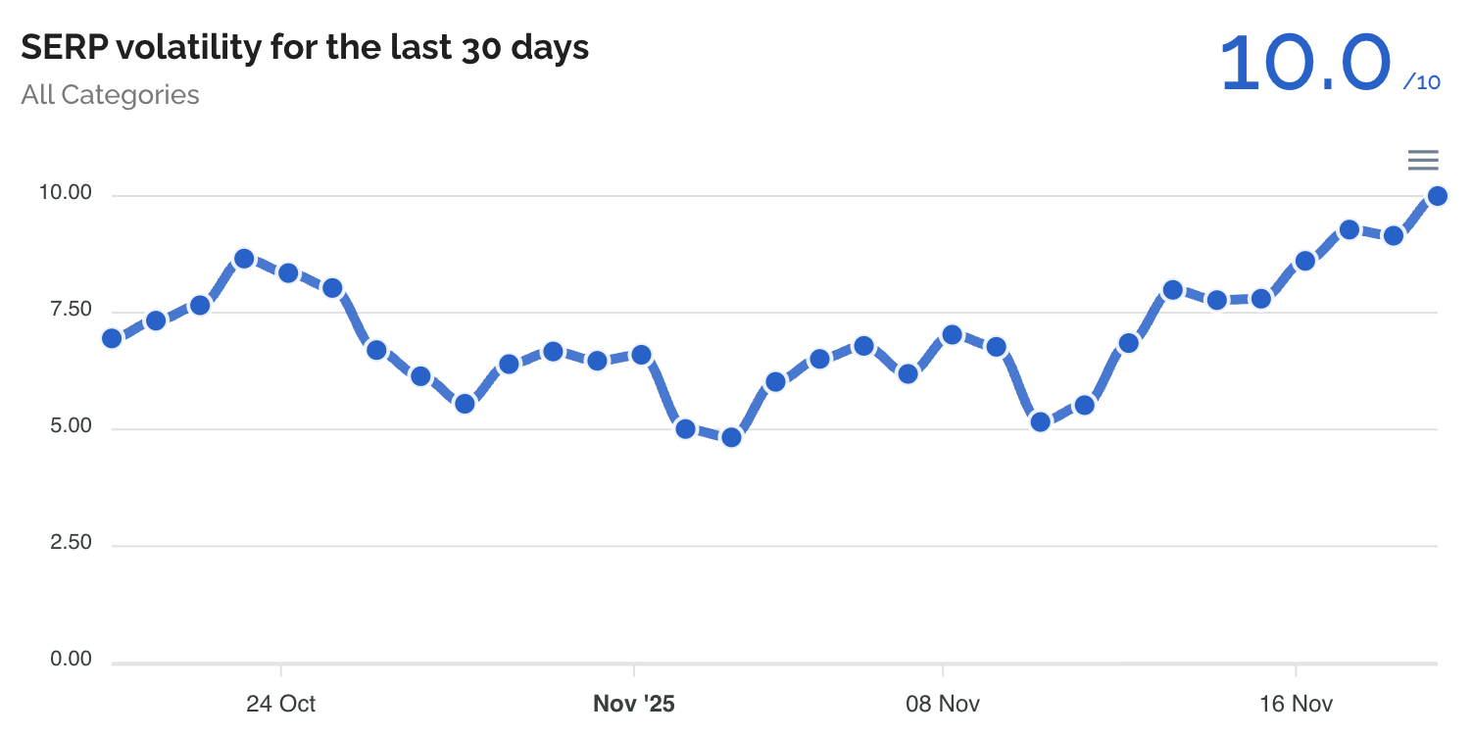The width and height of the screenshot is (1472, 737).
Task: Click the All Categories subtitle
Action: [110, 95]
